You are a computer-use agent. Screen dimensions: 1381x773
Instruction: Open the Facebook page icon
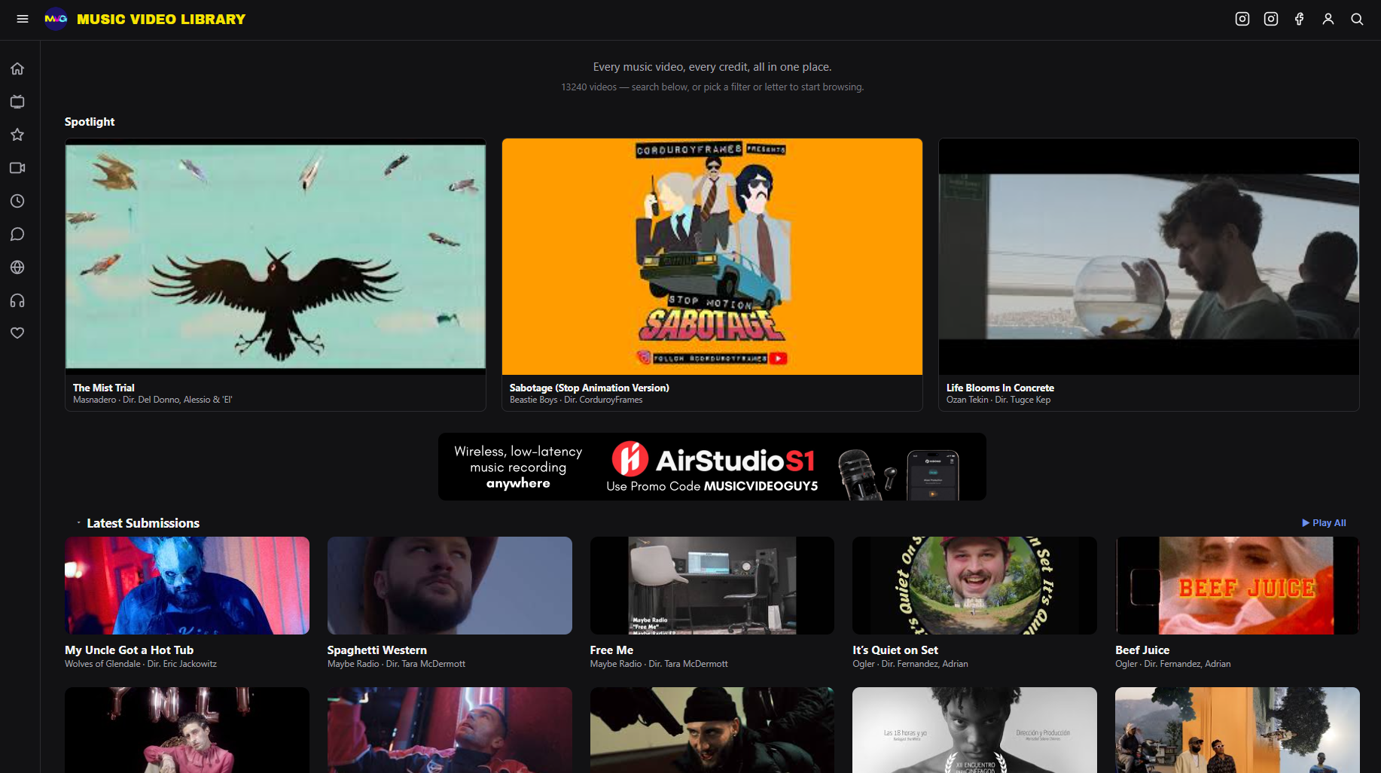[x=1300, y=19]
